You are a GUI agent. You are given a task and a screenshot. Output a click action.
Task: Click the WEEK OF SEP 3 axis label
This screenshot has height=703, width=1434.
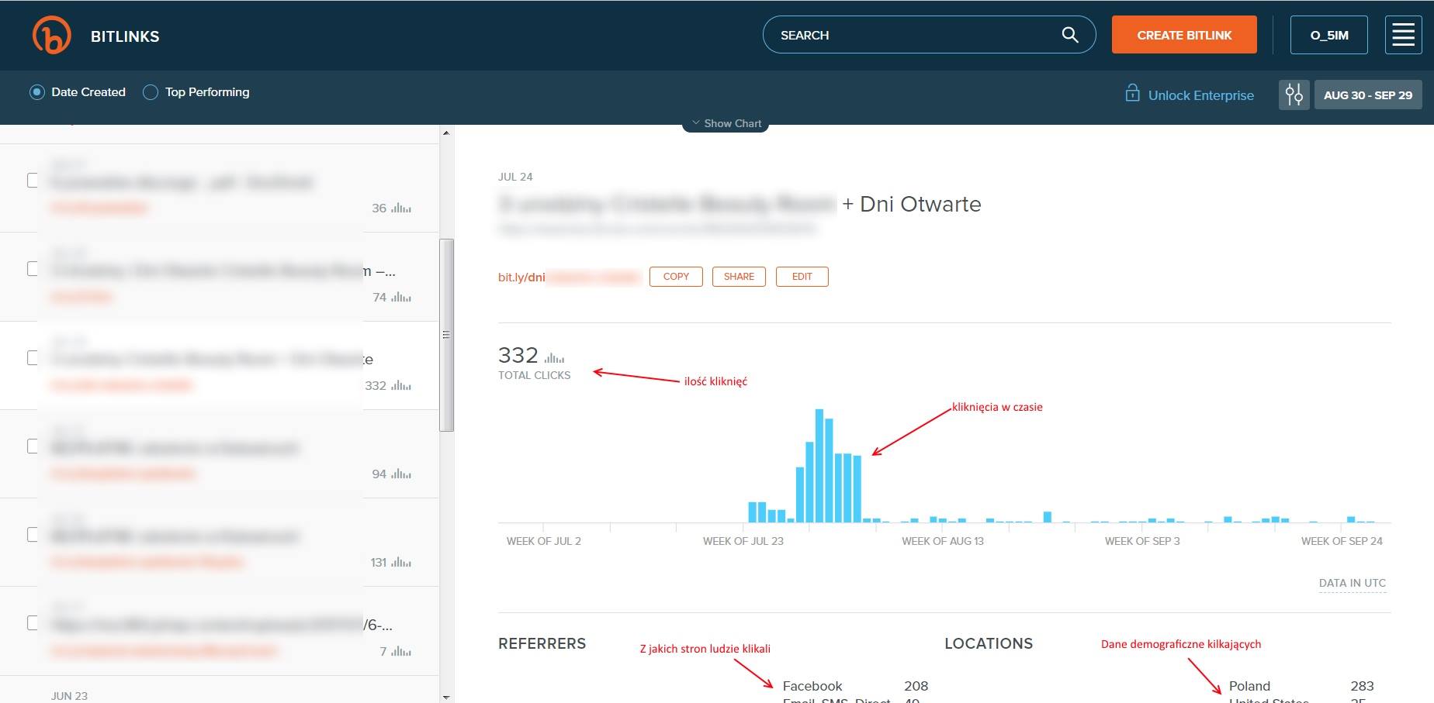pyautogui.click(x=1142, y=541)
